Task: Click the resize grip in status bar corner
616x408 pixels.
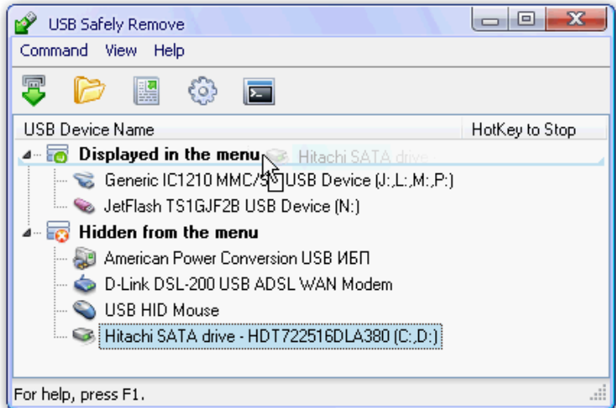Action: point(598,393)
